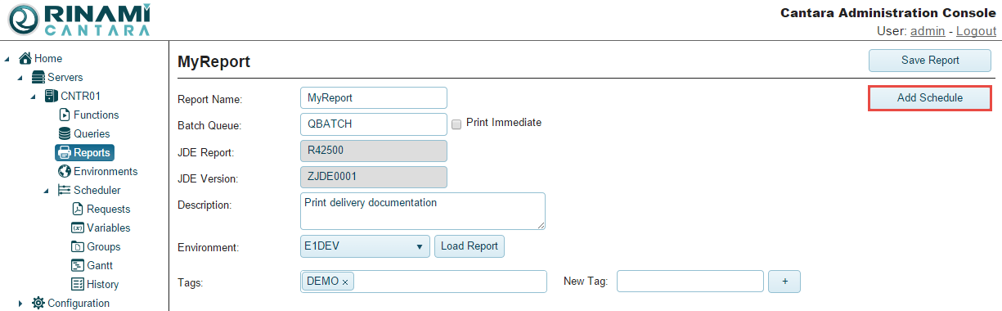This screenshot has width=1002, height=311.
Task: Click the Logout link
Action: [x=976, y=30]
